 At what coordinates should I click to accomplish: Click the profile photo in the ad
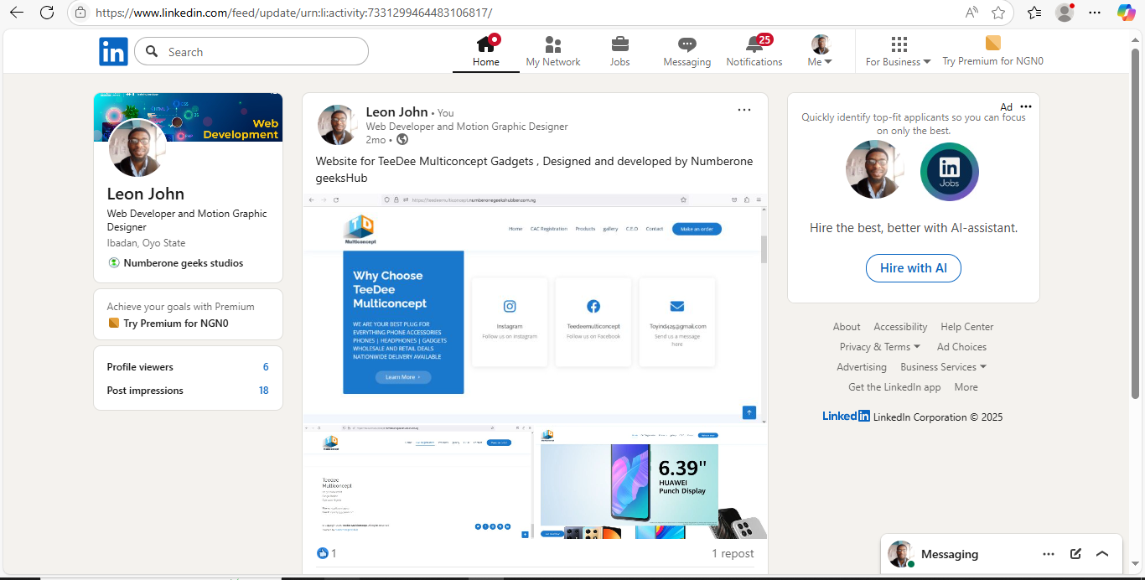(874, 170)
